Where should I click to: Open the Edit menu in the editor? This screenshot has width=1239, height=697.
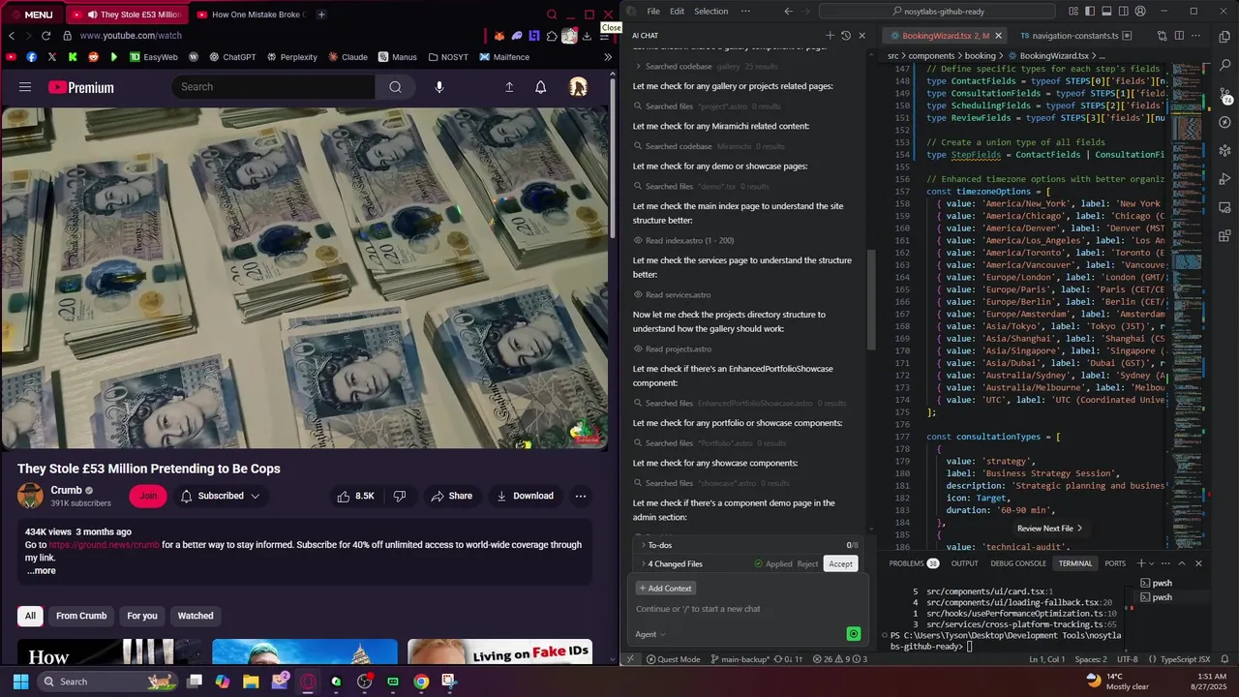click(x=677, y=12)
